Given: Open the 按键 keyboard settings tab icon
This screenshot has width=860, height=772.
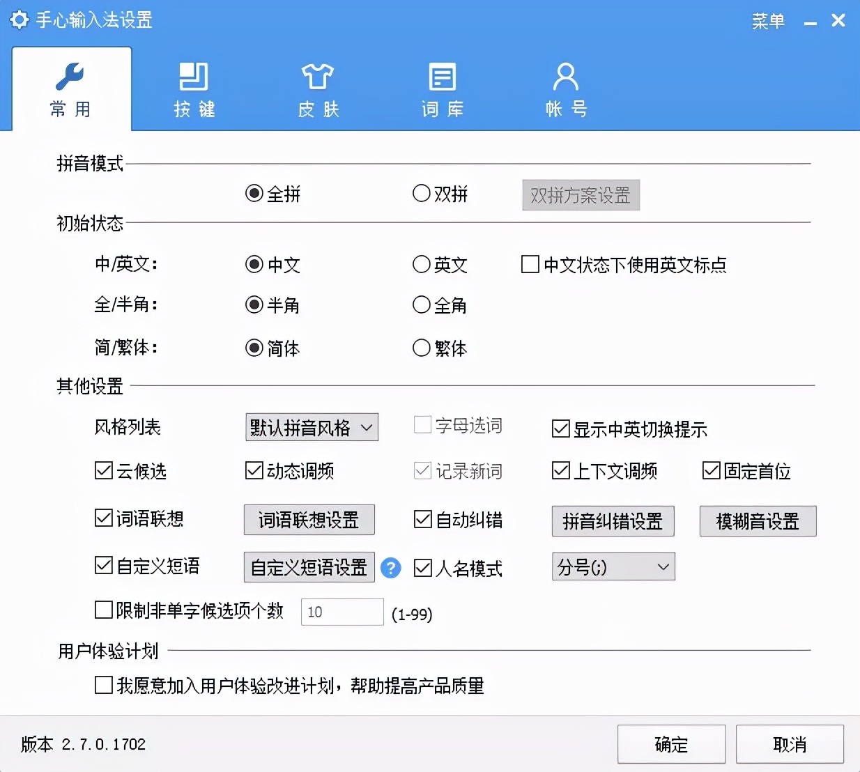Looking at the screenshot, I should (x=193, y=77).
